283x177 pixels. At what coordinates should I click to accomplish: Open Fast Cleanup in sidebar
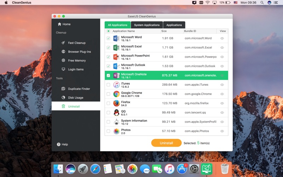pos(74,43)
